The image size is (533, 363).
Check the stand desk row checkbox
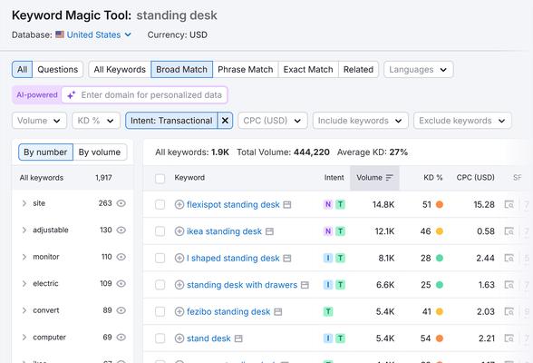[160, 338]
